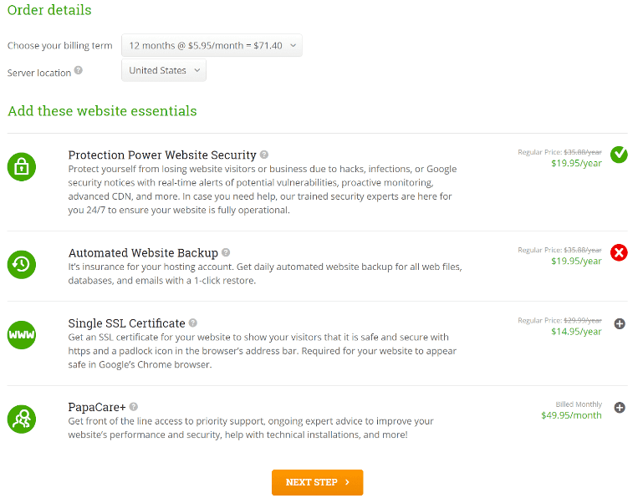Image resolution: width=638 pixels, height=503 pixels.
Task: Open the United States server location dropdown
Action: coord(164,70)
